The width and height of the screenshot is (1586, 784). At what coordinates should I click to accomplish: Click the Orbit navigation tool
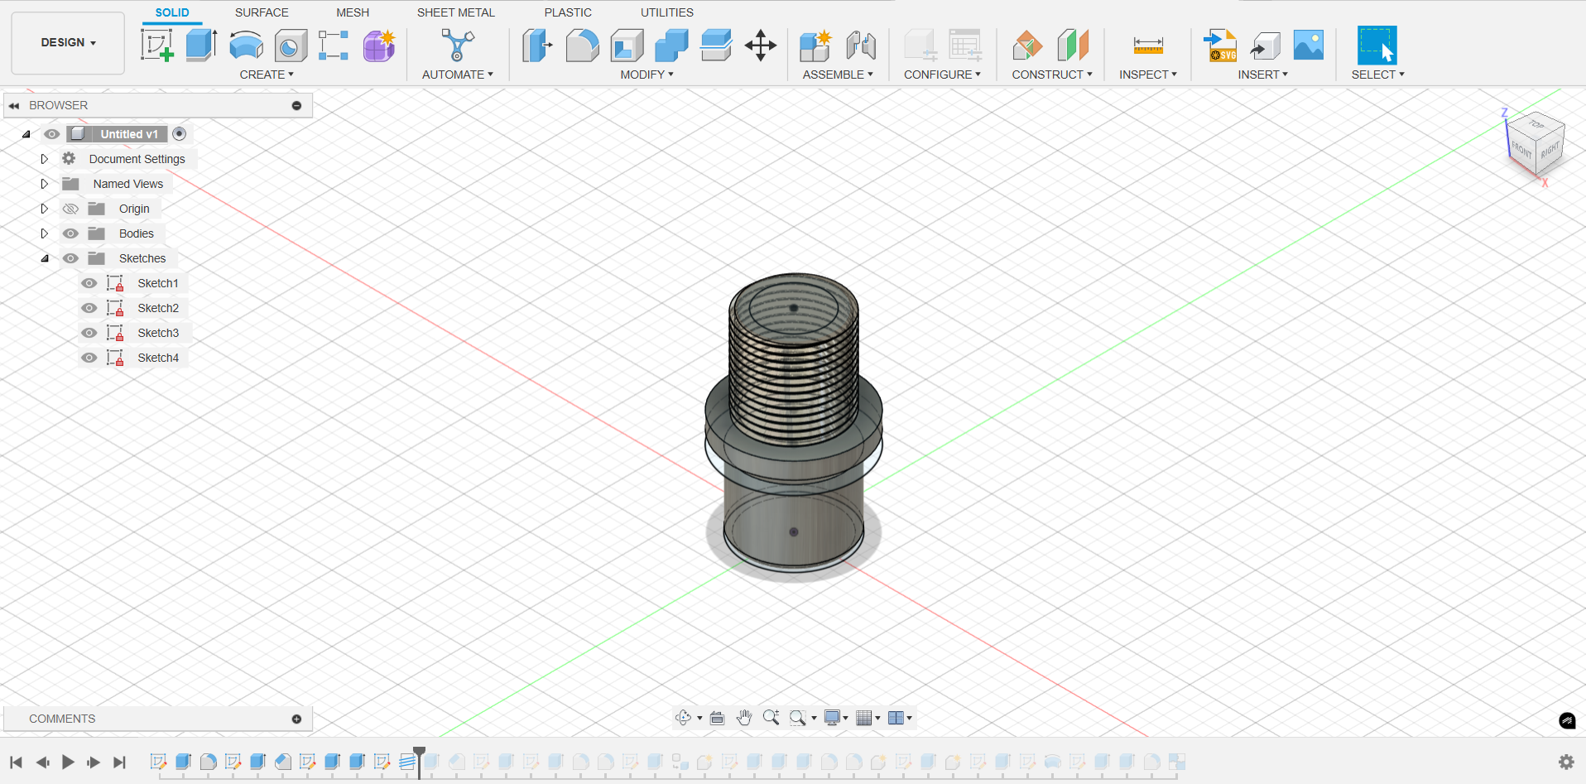(683, 718)
